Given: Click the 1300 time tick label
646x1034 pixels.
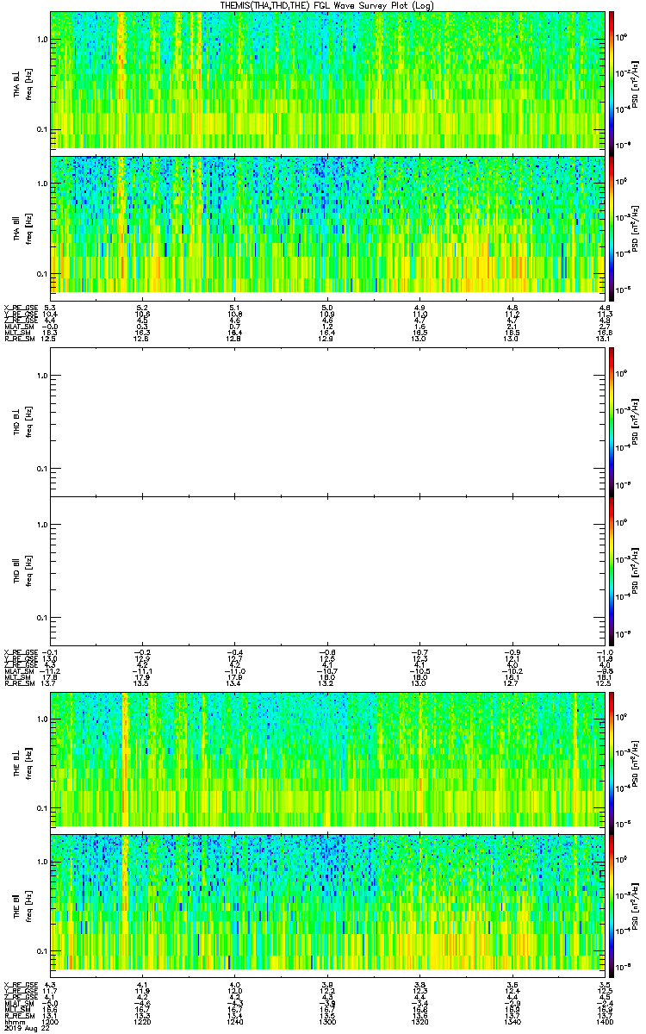Looking at the screenshot, I should click(x=327, y=1020).
